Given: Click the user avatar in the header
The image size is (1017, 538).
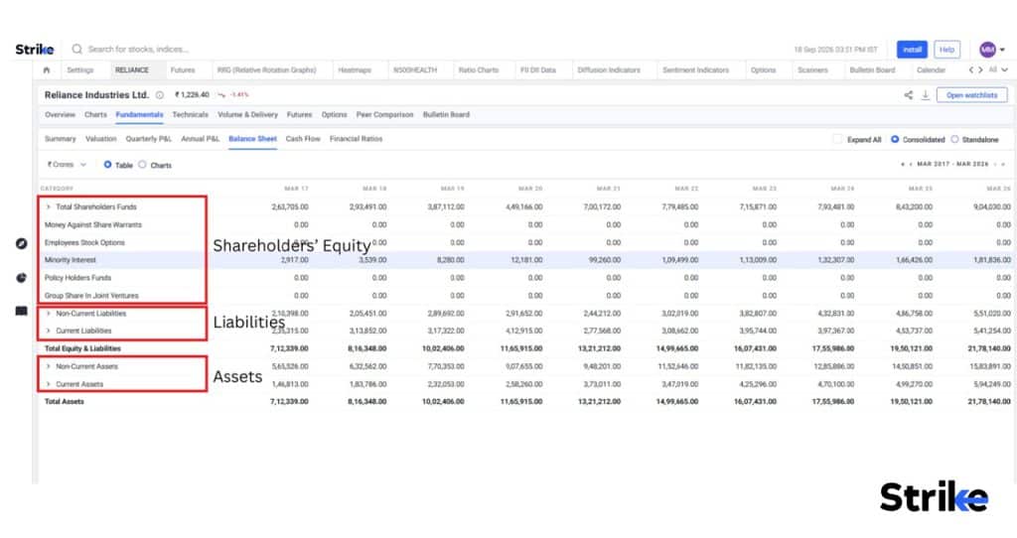Looking at the screenshot, I should 987,50.
